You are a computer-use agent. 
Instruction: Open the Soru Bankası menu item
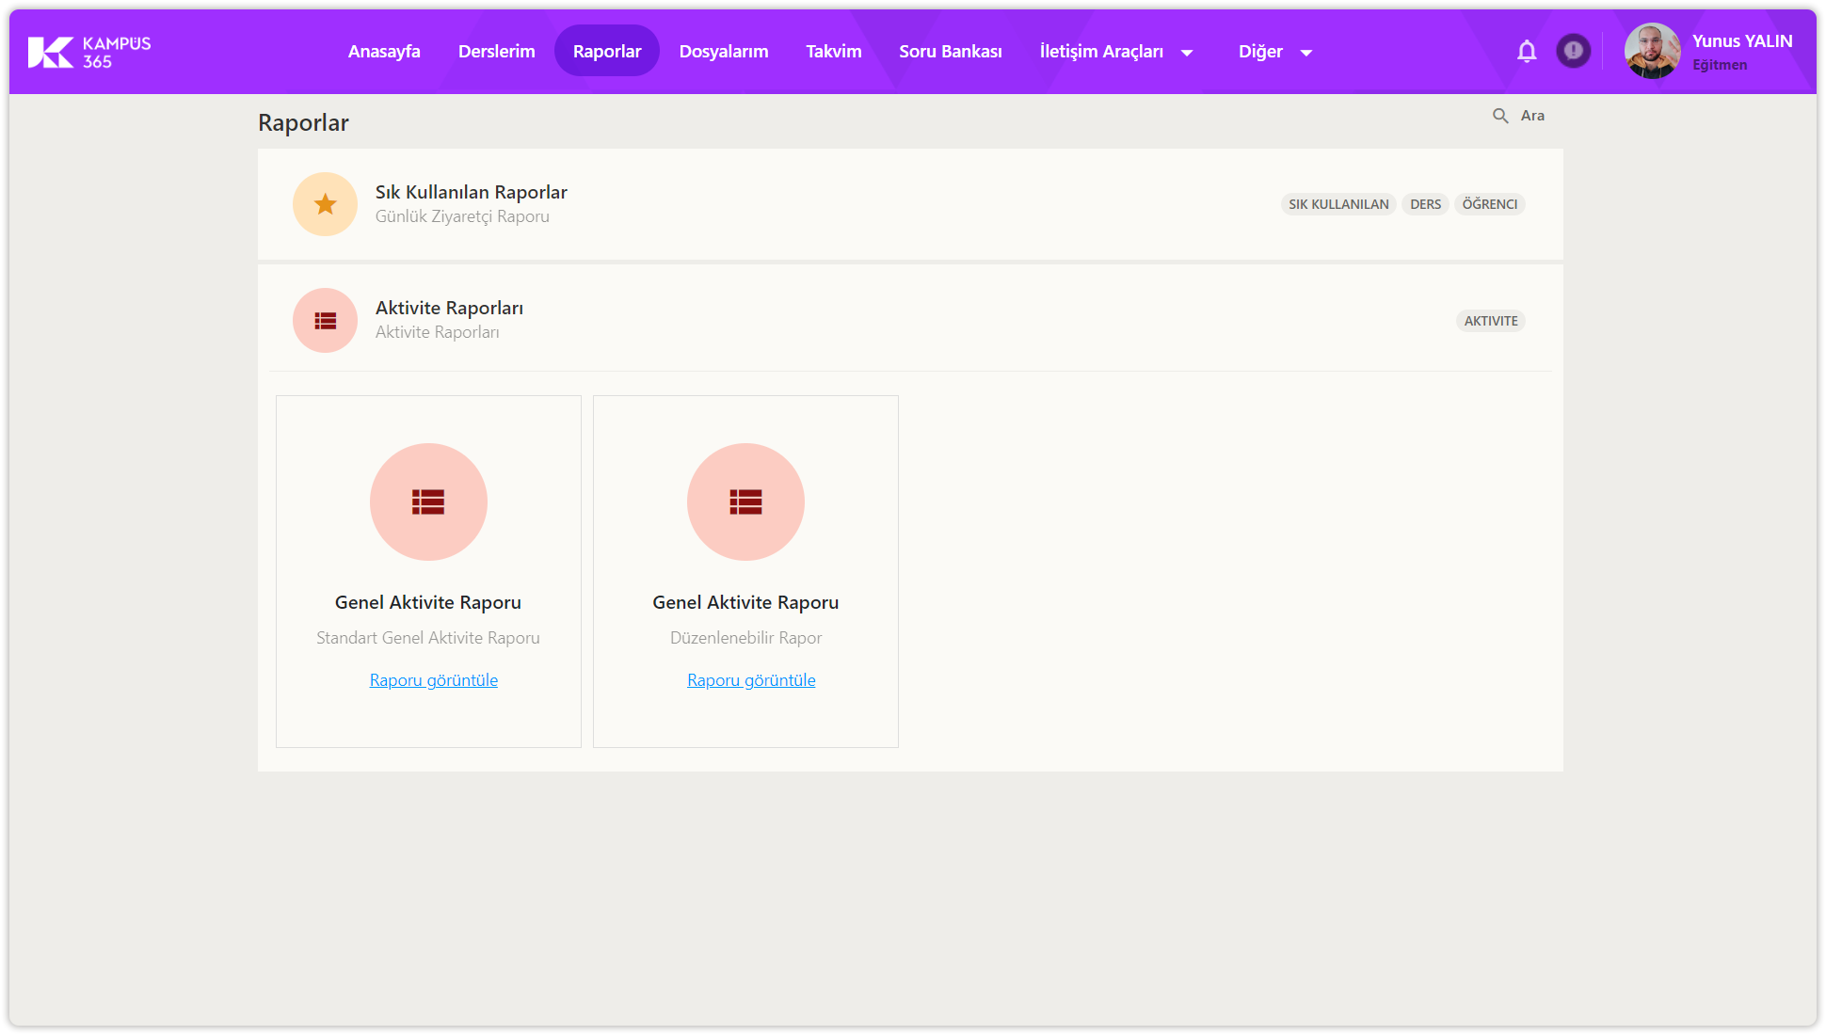click(x=950, y=52)
